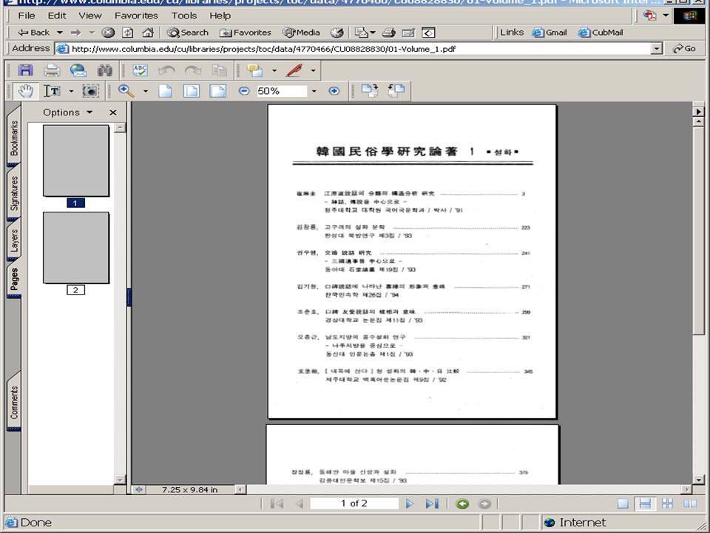Click the Fit Page icon
Image resolution: width=710 pixels, height=533 pixels.
tap(192, 91)
